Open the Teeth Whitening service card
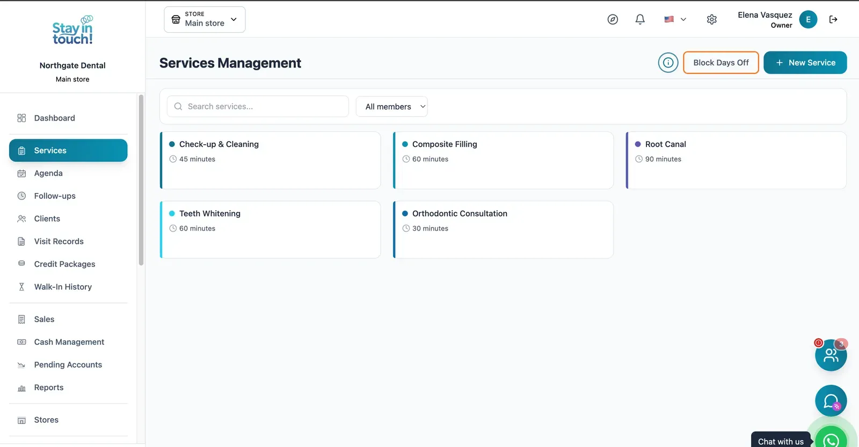The width and height of the screenshot is (859, 447). [x=271, y=229]
